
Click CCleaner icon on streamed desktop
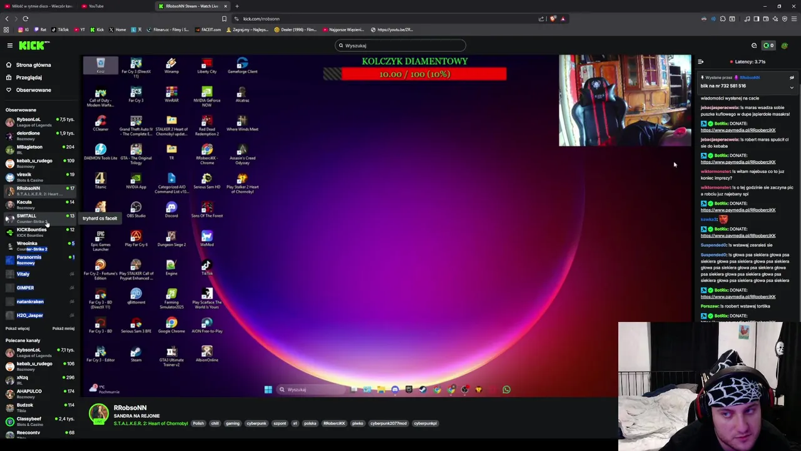(x=100, y=123)
